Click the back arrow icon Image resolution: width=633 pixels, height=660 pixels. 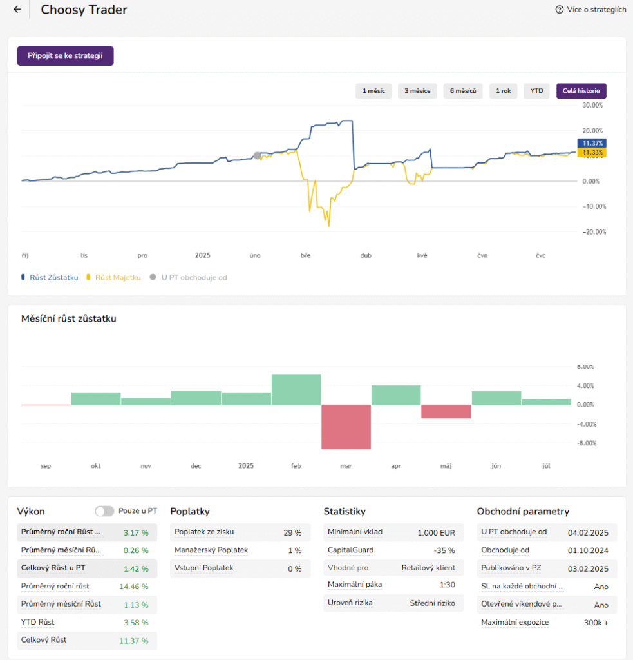click(17, 10)
